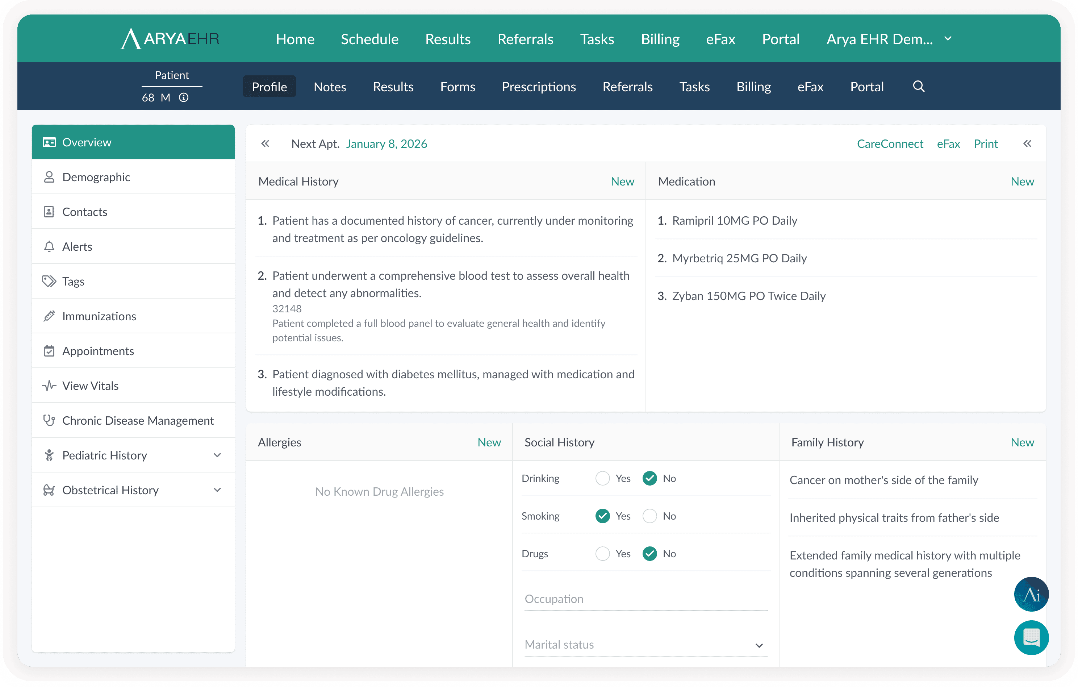Image resolution: width=1078 pixels, height=687 pixels.
Task: Open patient Referrals tab
Action: click(627, 87)
